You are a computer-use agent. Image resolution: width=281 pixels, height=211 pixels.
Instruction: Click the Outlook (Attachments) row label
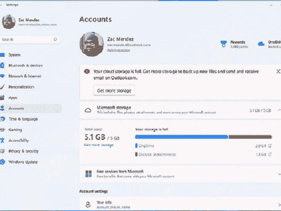157,154
